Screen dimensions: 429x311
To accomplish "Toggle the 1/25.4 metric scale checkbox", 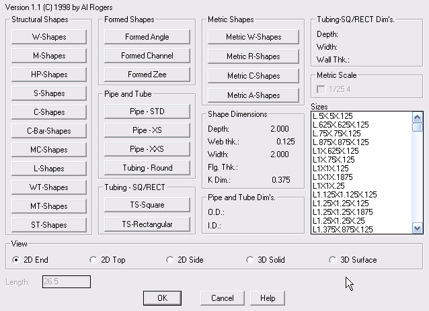I will [x=321, y=89].
